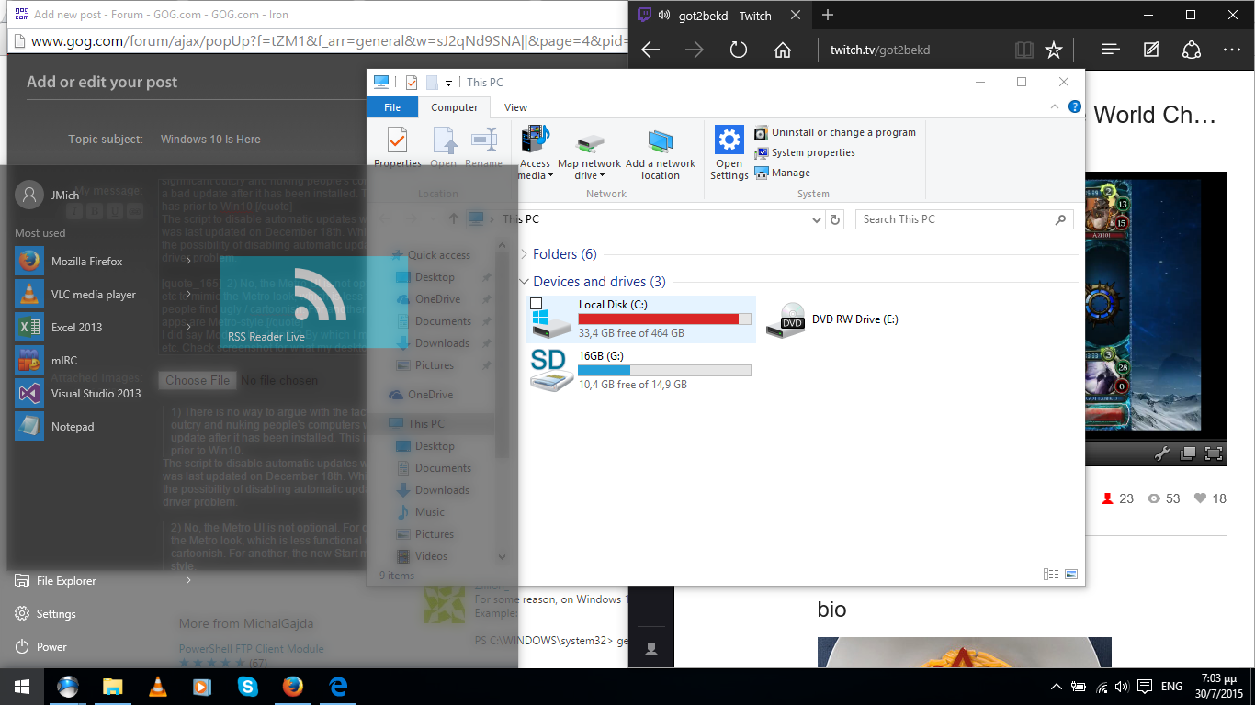Screen dimensions: 1255x705
Task: Click Local Disk (C:) usage bar
Action: (x=664, y=319)
